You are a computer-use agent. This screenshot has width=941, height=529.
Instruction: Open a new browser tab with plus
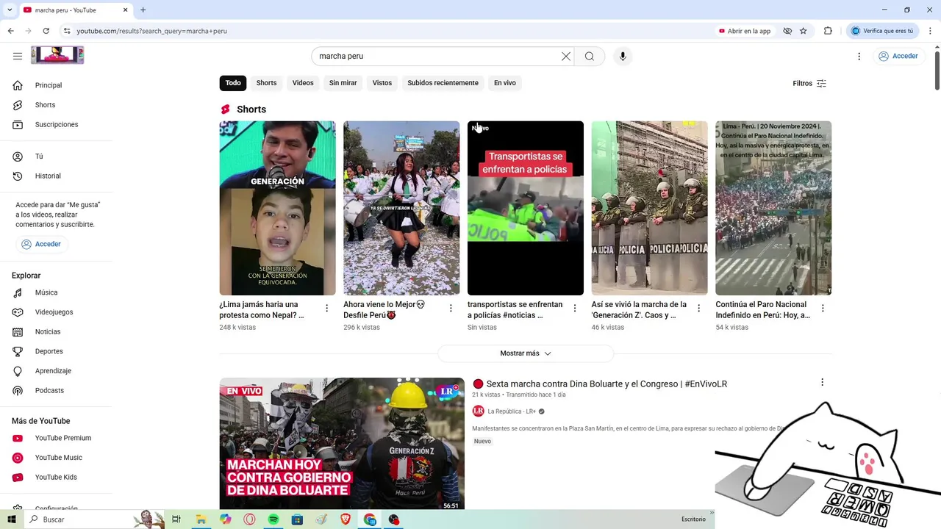(143, 10)
